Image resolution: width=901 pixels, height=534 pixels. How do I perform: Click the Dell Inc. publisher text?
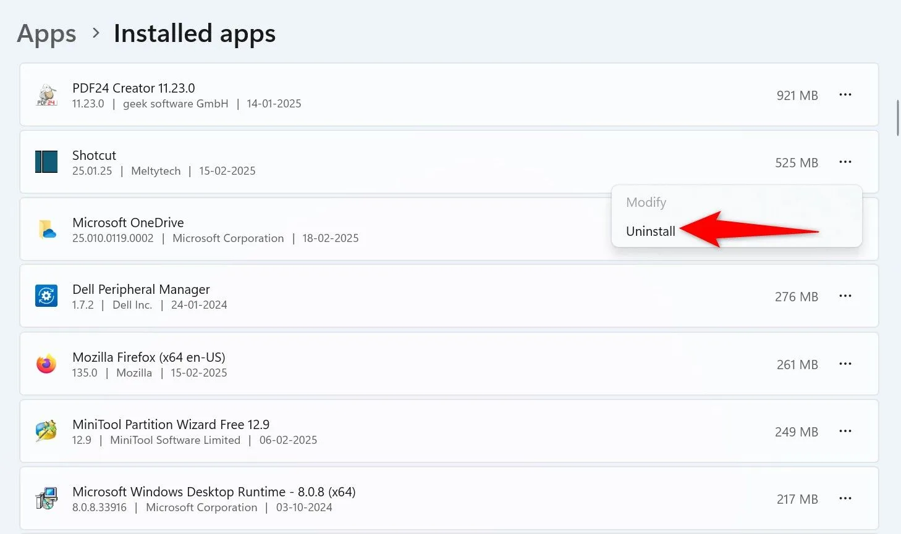(132, 305)
